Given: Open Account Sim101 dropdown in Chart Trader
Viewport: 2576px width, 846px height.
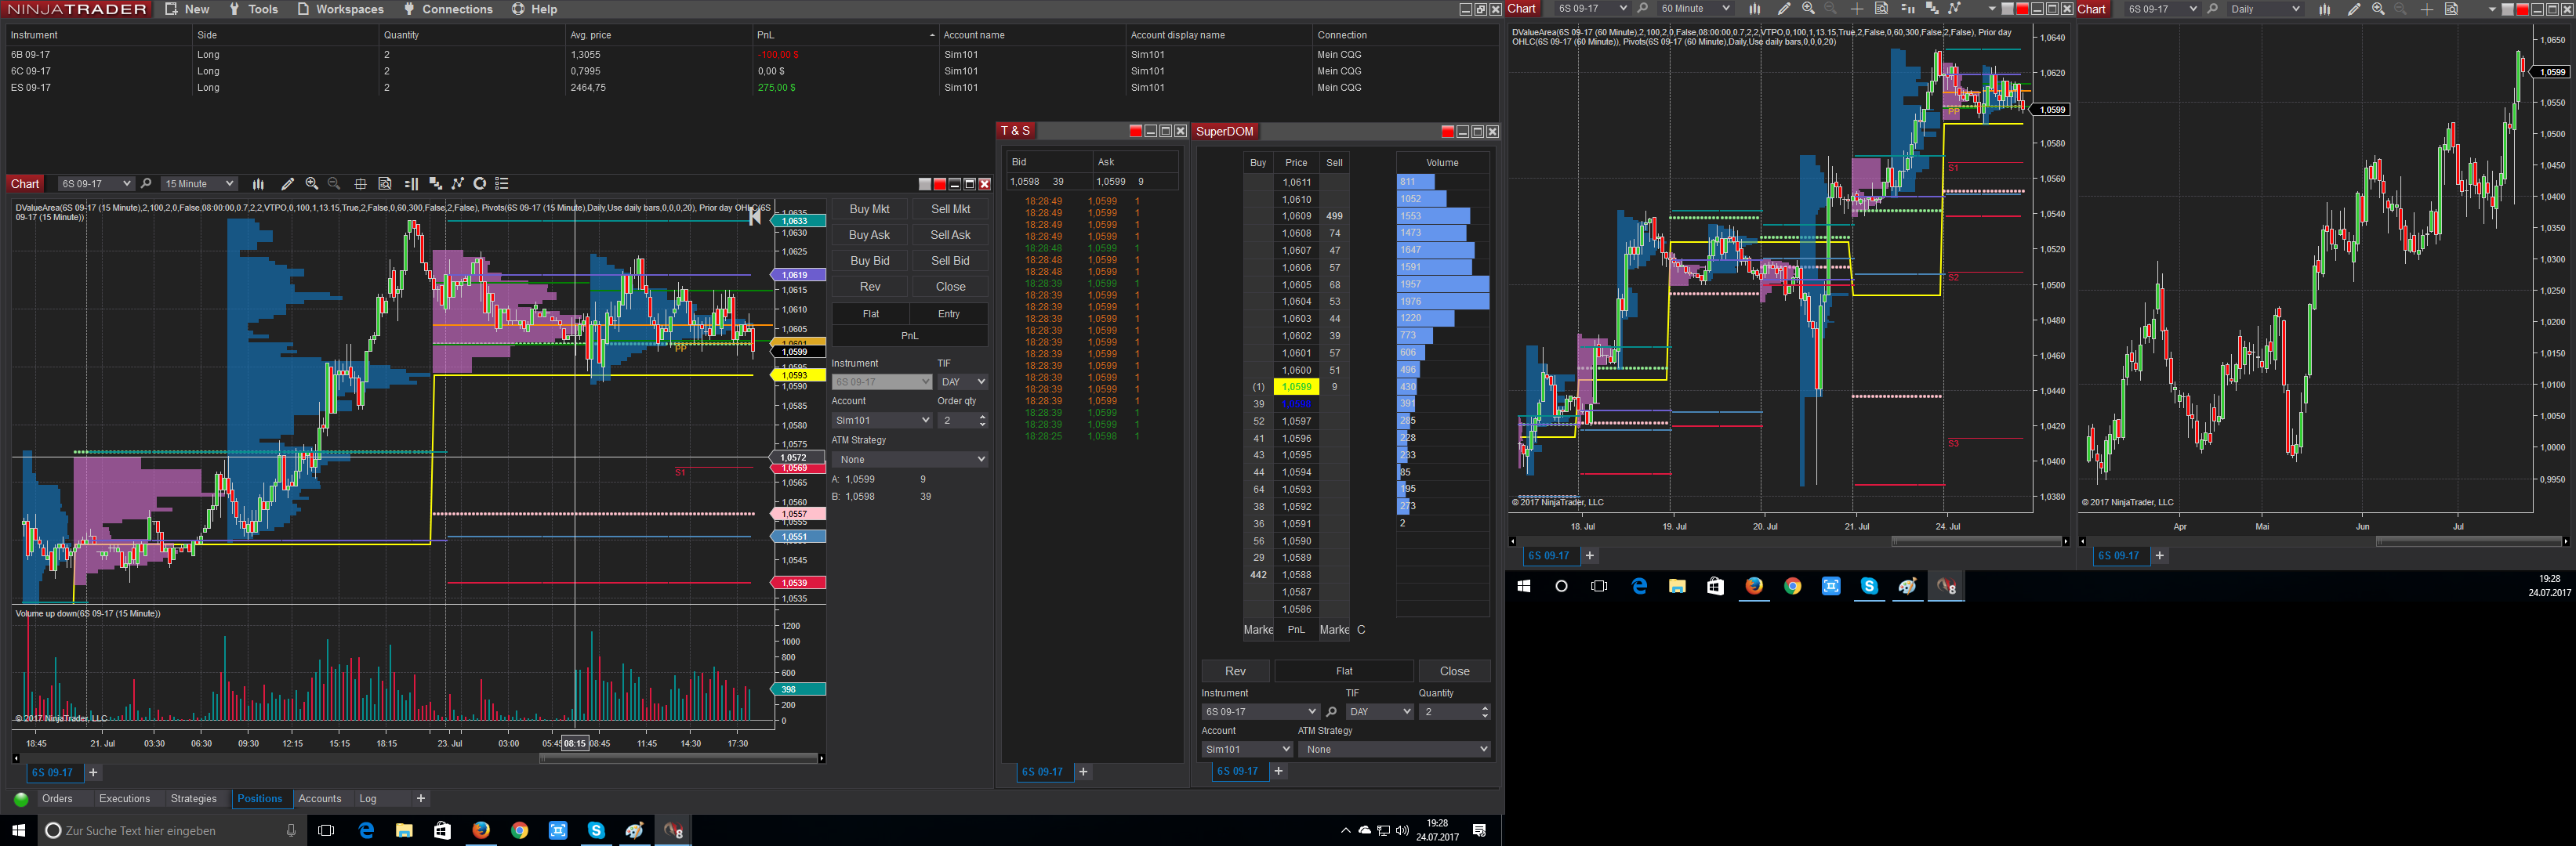Looking at the screenshot, I should click(881, 421).
